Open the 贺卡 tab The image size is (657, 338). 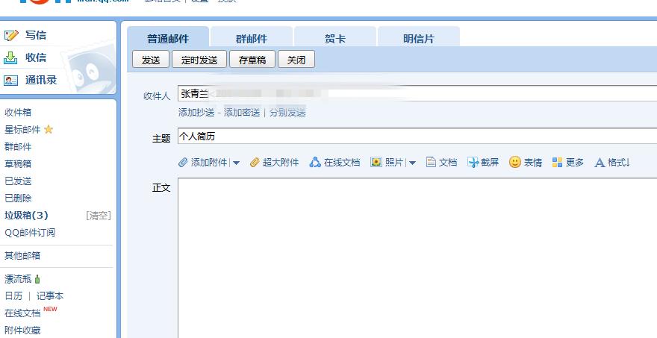(335, 39)
